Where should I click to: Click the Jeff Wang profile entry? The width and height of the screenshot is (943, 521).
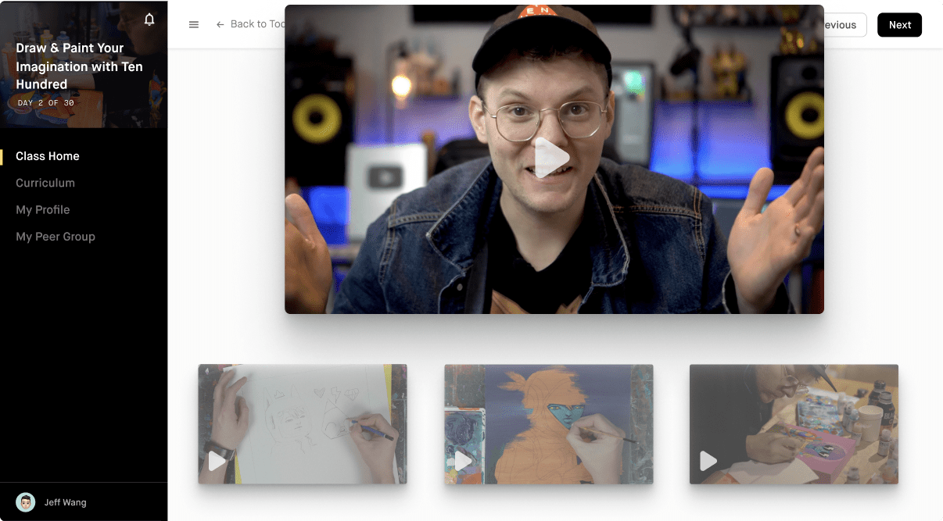pos(66,502)
